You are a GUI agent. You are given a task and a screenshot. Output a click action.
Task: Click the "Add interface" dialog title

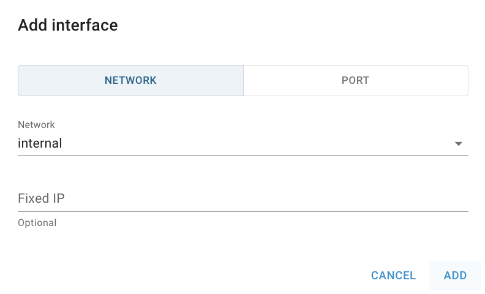point(68,25)
